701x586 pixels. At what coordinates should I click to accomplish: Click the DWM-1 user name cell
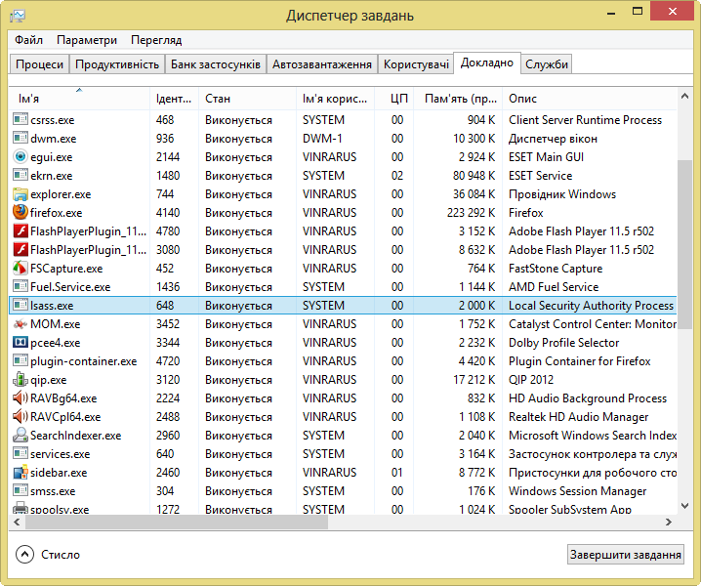pyautogui.click(x=322, y=139)
